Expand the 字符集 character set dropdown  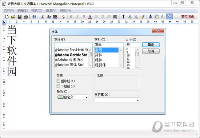click(x=137, y=100)
